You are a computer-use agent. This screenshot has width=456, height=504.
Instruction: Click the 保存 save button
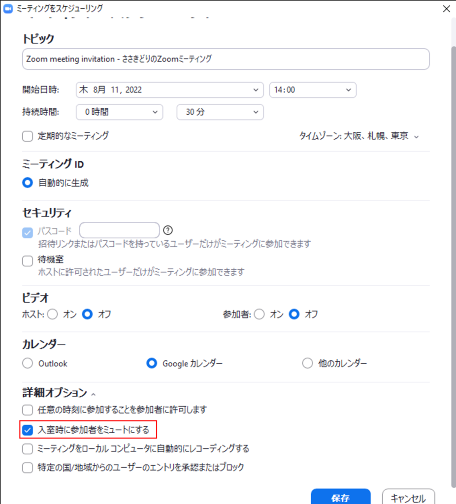(340, 497)
